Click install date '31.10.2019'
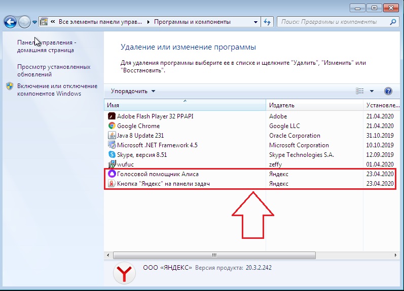Viewport: 404px width, 291px height. [380, 136]
